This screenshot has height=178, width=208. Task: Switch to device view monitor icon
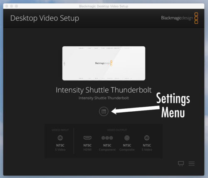(181, 163)
